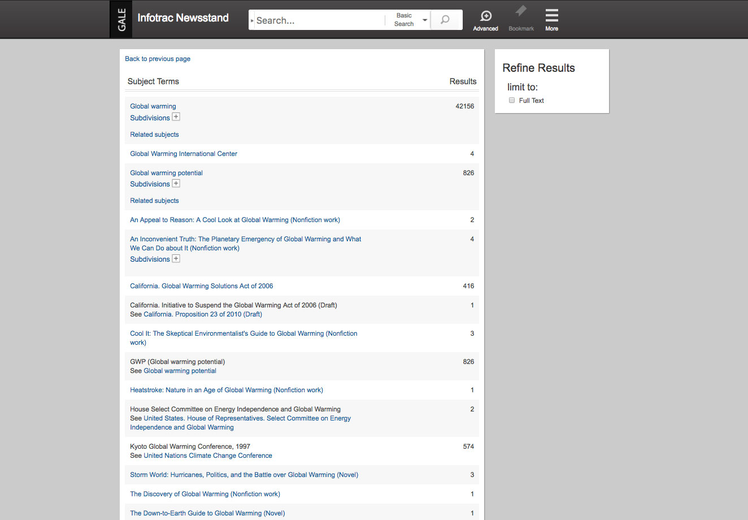Click the Subject Terms column header
Viewport: 748px width, 520px height.
[153, 81]
